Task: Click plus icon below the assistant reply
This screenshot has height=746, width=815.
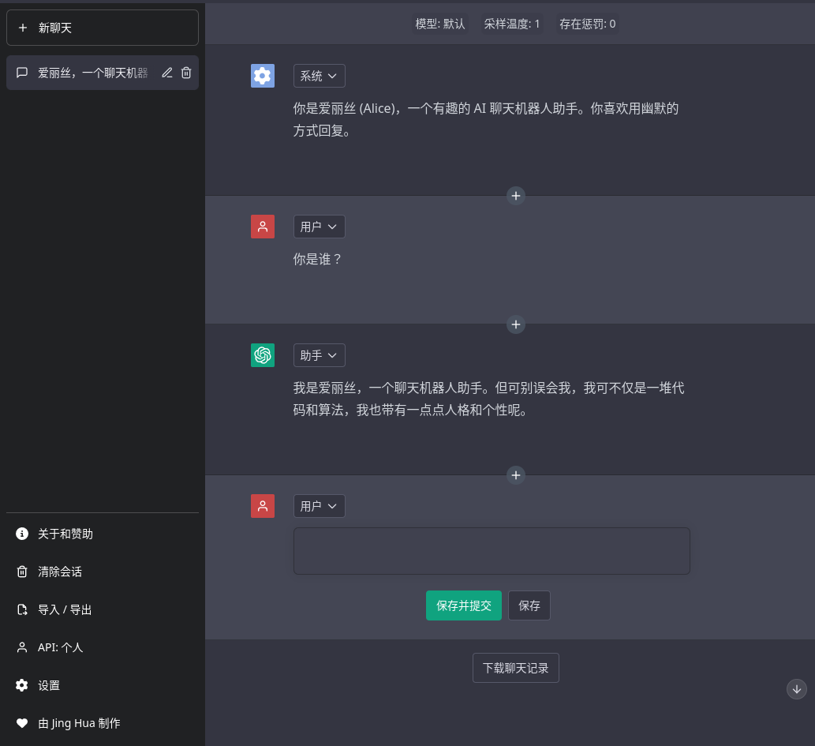Action: coord(515,474)
